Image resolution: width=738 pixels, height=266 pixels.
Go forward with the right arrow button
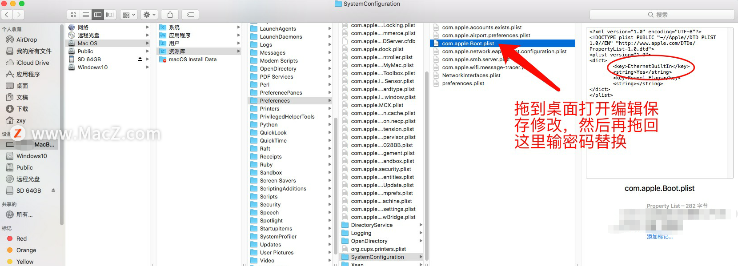tap(19, 15)
